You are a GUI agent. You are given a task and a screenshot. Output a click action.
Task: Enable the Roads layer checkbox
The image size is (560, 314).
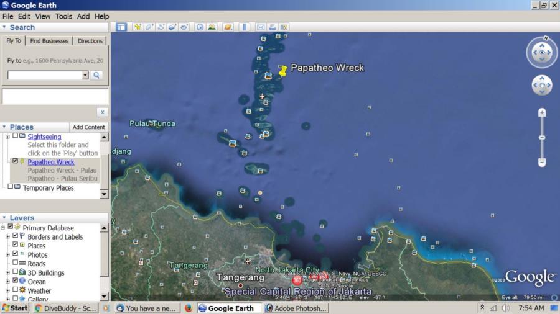coord(15,262)
